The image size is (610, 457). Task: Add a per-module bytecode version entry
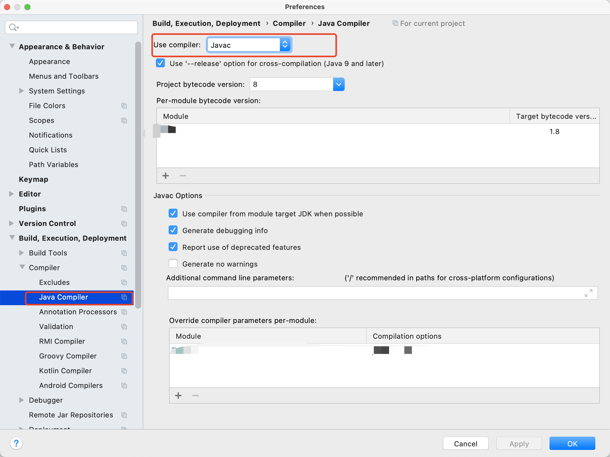pyautogui.click(x=166, y=176)
